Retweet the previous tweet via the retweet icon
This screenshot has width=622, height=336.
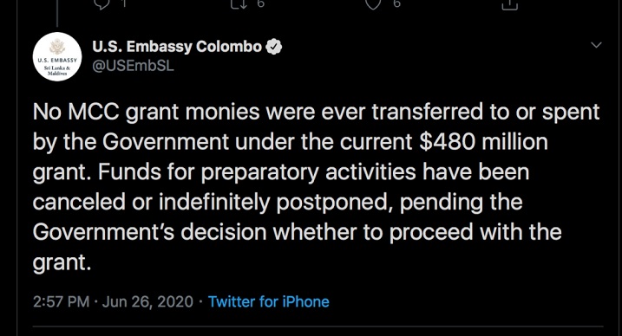click(239, 4)
